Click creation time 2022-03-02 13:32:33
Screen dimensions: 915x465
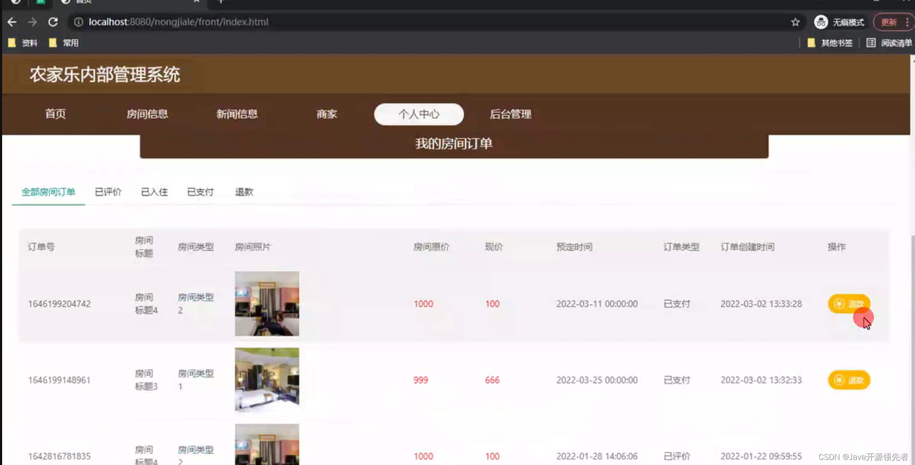pos(761,380)
